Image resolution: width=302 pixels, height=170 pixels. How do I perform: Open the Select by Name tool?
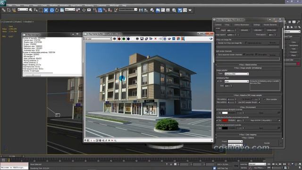(36, 10)
